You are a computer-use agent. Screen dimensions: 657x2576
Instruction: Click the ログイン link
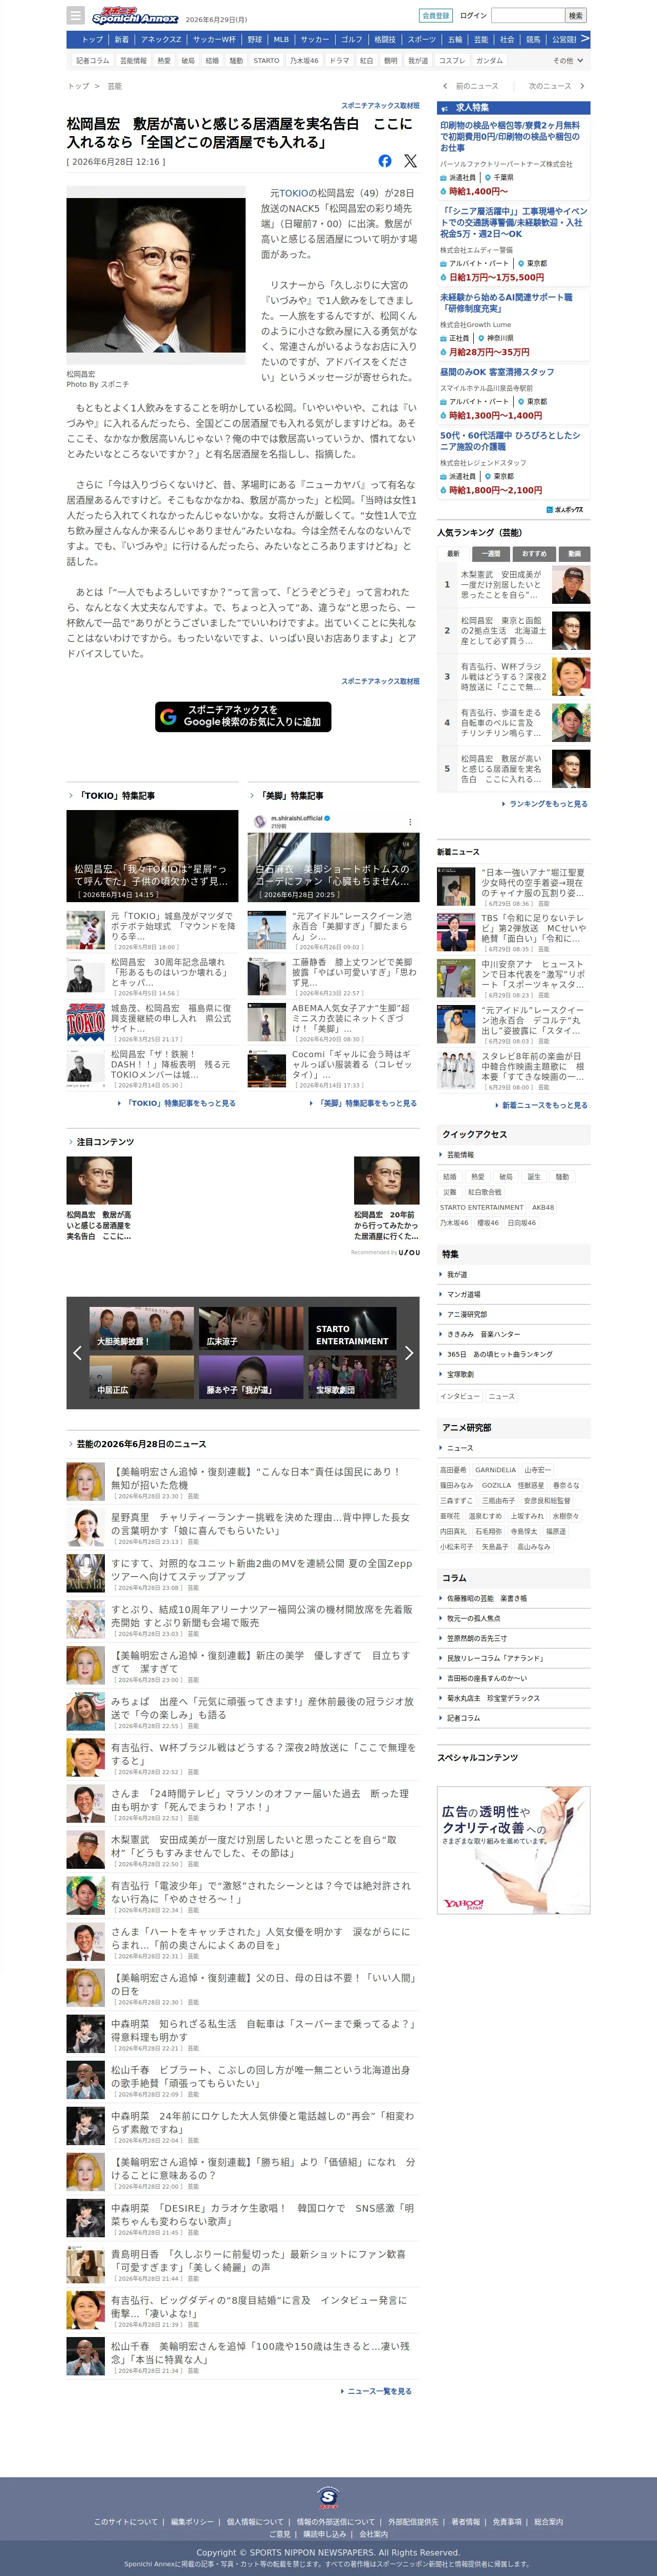click(473, 15)
